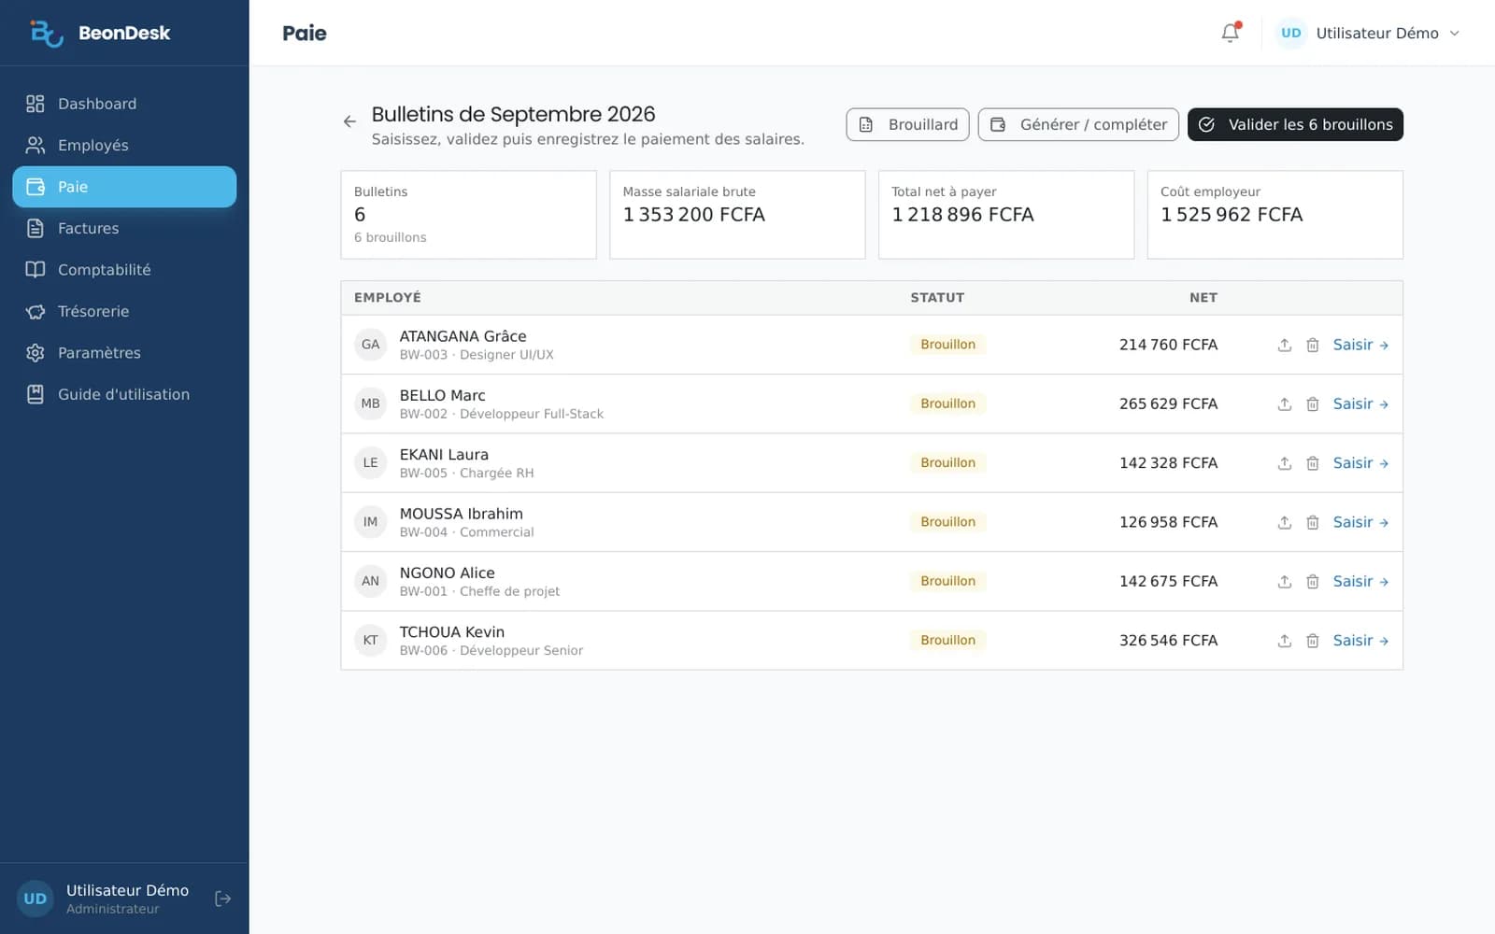Image resolution: width=1495 pixels, height=934 pixels.
Task: Click the export icon in ATANGANA Grâce row
Action: tap(1285, 345)
